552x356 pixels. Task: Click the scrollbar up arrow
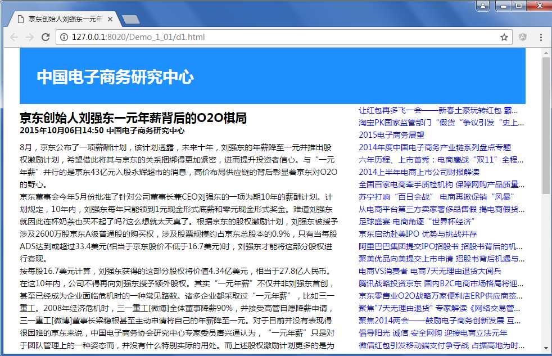[546, 53]
